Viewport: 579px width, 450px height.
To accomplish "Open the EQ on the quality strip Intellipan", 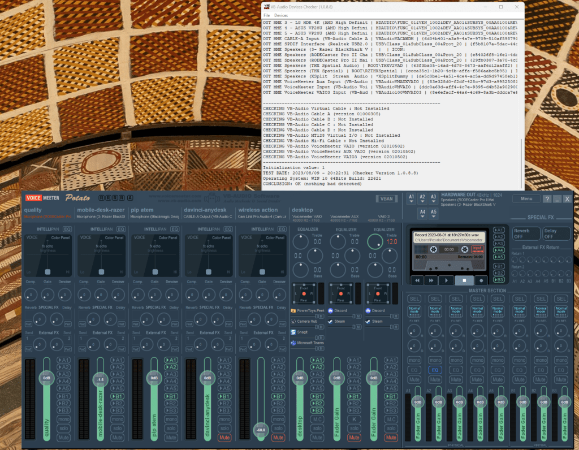I will (x=67, y=229).
